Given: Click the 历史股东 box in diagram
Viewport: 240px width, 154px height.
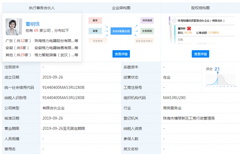Looking at the screenshot, I should tap(95, 41).
